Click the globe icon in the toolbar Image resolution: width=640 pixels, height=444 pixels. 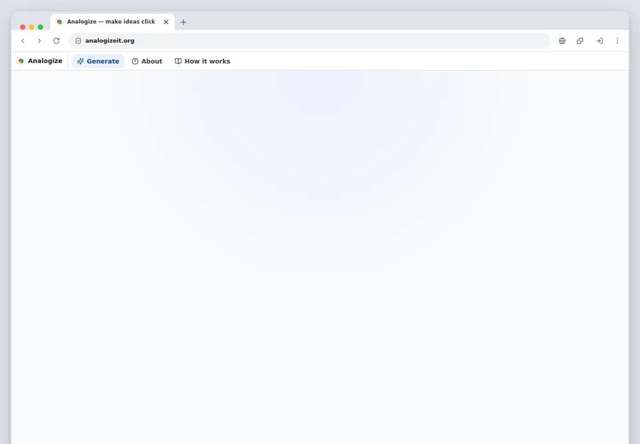coord(562,41)
